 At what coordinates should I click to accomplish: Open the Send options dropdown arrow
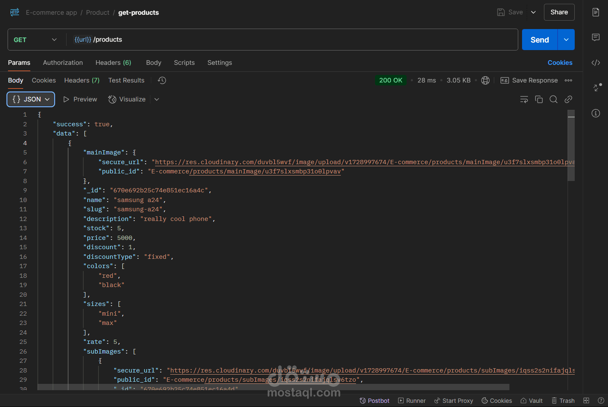point(566,40)
